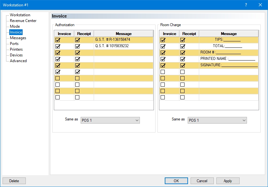Open the Messages section
The height and width of the screenshot is (187, 268).
pyautogui.click(x=18, y=38)
